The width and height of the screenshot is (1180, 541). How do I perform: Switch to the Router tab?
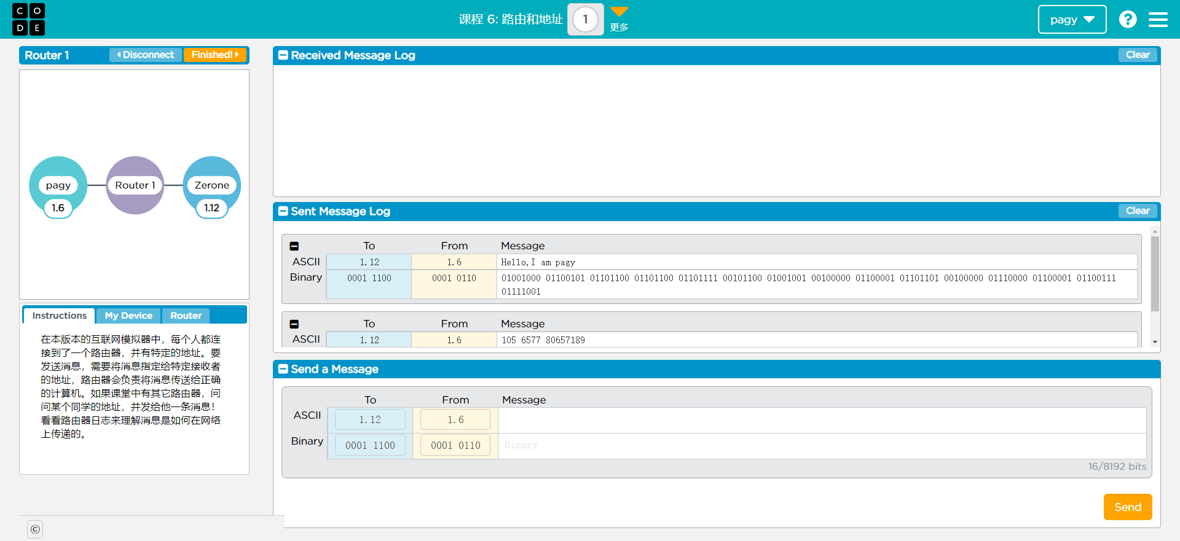click(x=186, y=316)
